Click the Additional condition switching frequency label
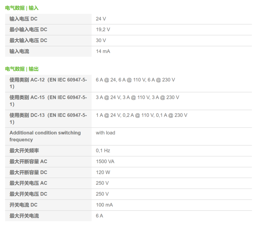 [x=45, y=136]
